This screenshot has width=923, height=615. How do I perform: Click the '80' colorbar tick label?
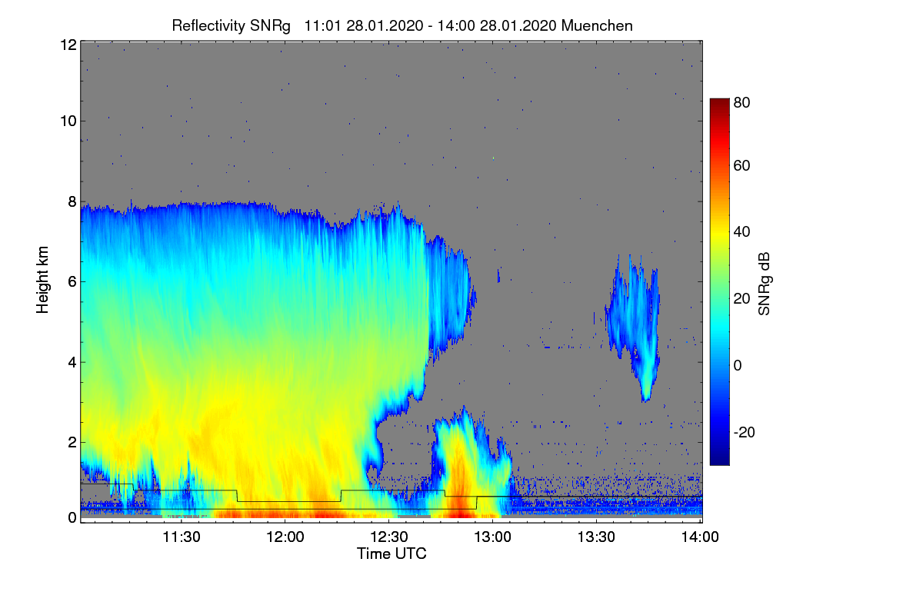742,101
